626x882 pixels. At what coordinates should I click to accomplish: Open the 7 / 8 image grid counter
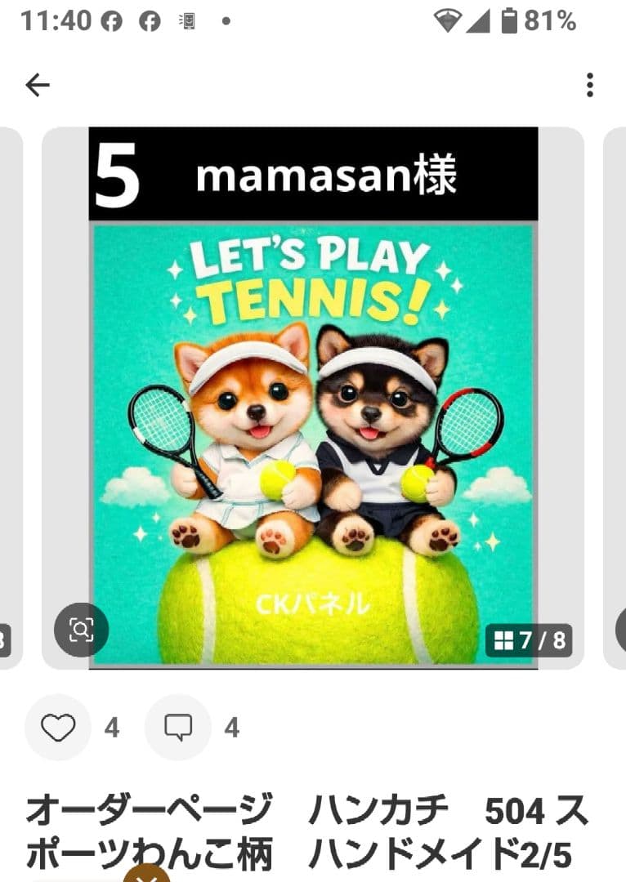[x=530, y=640]
